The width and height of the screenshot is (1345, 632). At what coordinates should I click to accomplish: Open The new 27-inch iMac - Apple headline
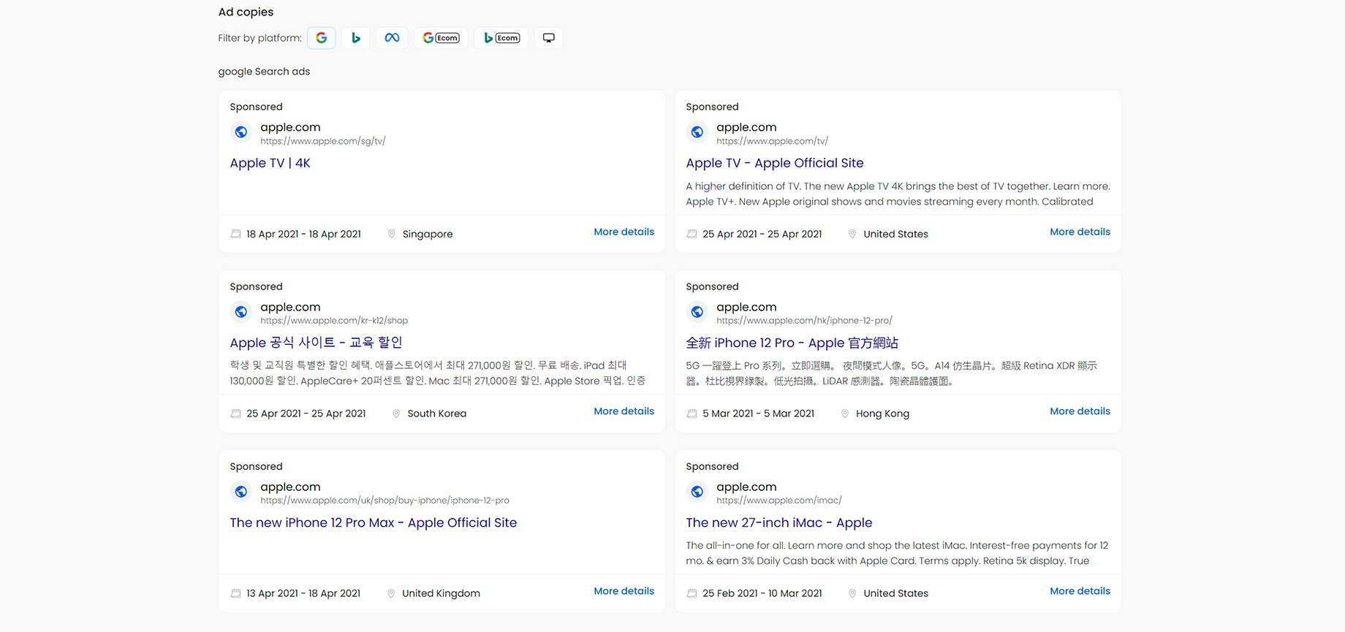tap(779, 523)
